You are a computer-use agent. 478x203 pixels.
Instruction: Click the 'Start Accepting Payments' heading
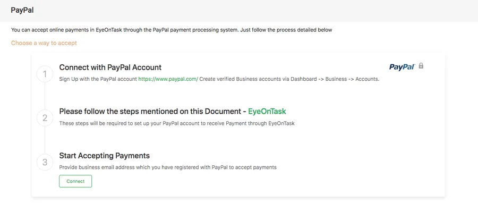click(x=104, y=156)
